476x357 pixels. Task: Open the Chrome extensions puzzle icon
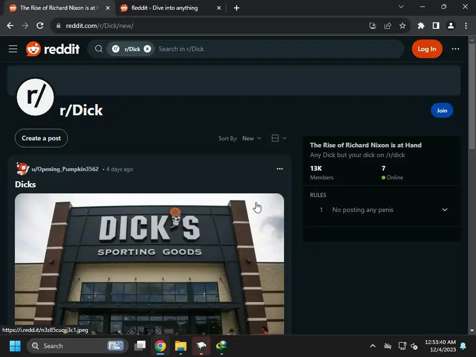[x=421, y=26]
